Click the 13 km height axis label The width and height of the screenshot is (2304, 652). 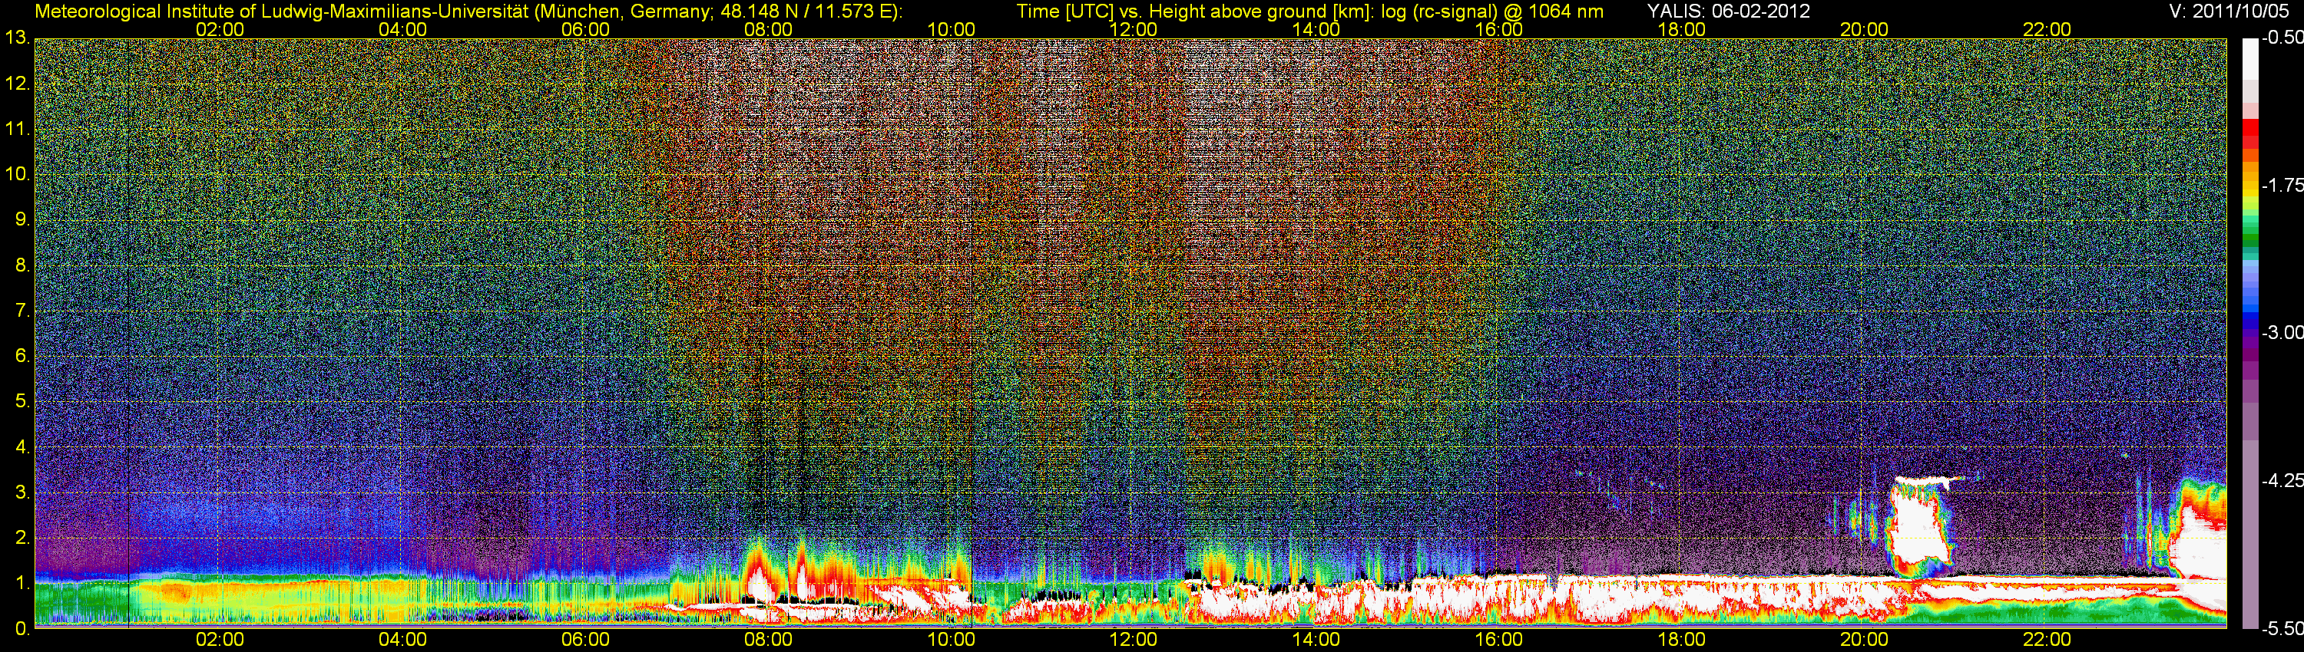click(17, 38)
